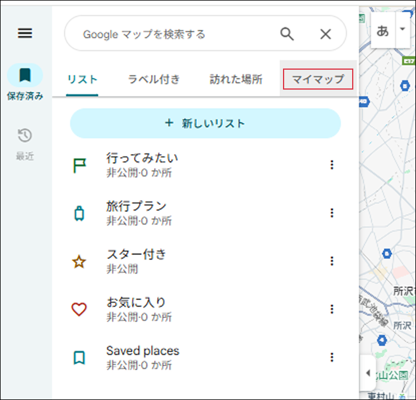Open more options for 旅行プラン list
Image resolution: width=416 pixels, height=400 pixels.
tap(332, 213)
